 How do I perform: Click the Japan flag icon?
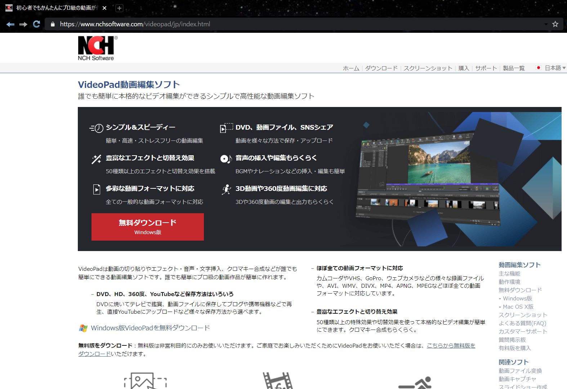click(539, 68)
